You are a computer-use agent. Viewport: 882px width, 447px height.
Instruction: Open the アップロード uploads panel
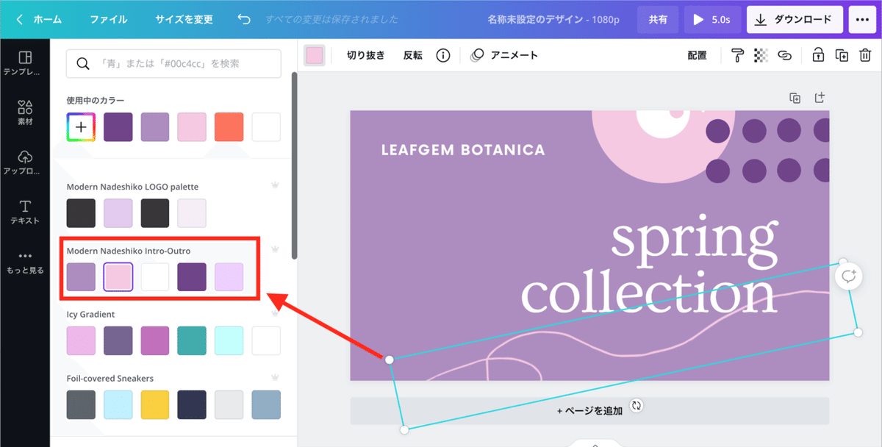(25, 162)
